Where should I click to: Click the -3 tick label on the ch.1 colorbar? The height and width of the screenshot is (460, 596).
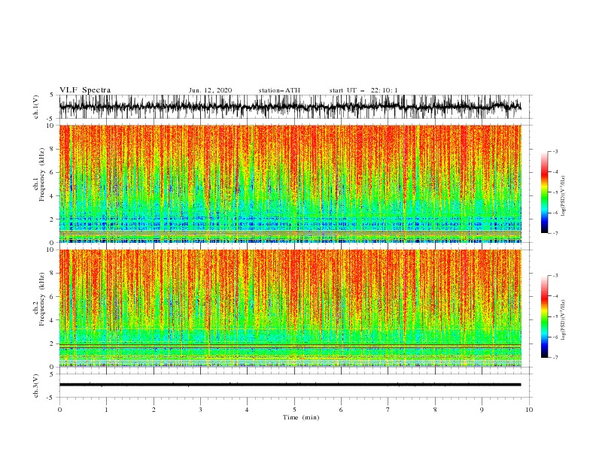(x=555, y=151)
